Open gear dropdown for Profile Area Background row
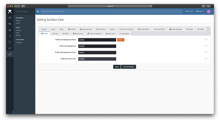Viewport: 220px width, 122px height. coord(206,39)
